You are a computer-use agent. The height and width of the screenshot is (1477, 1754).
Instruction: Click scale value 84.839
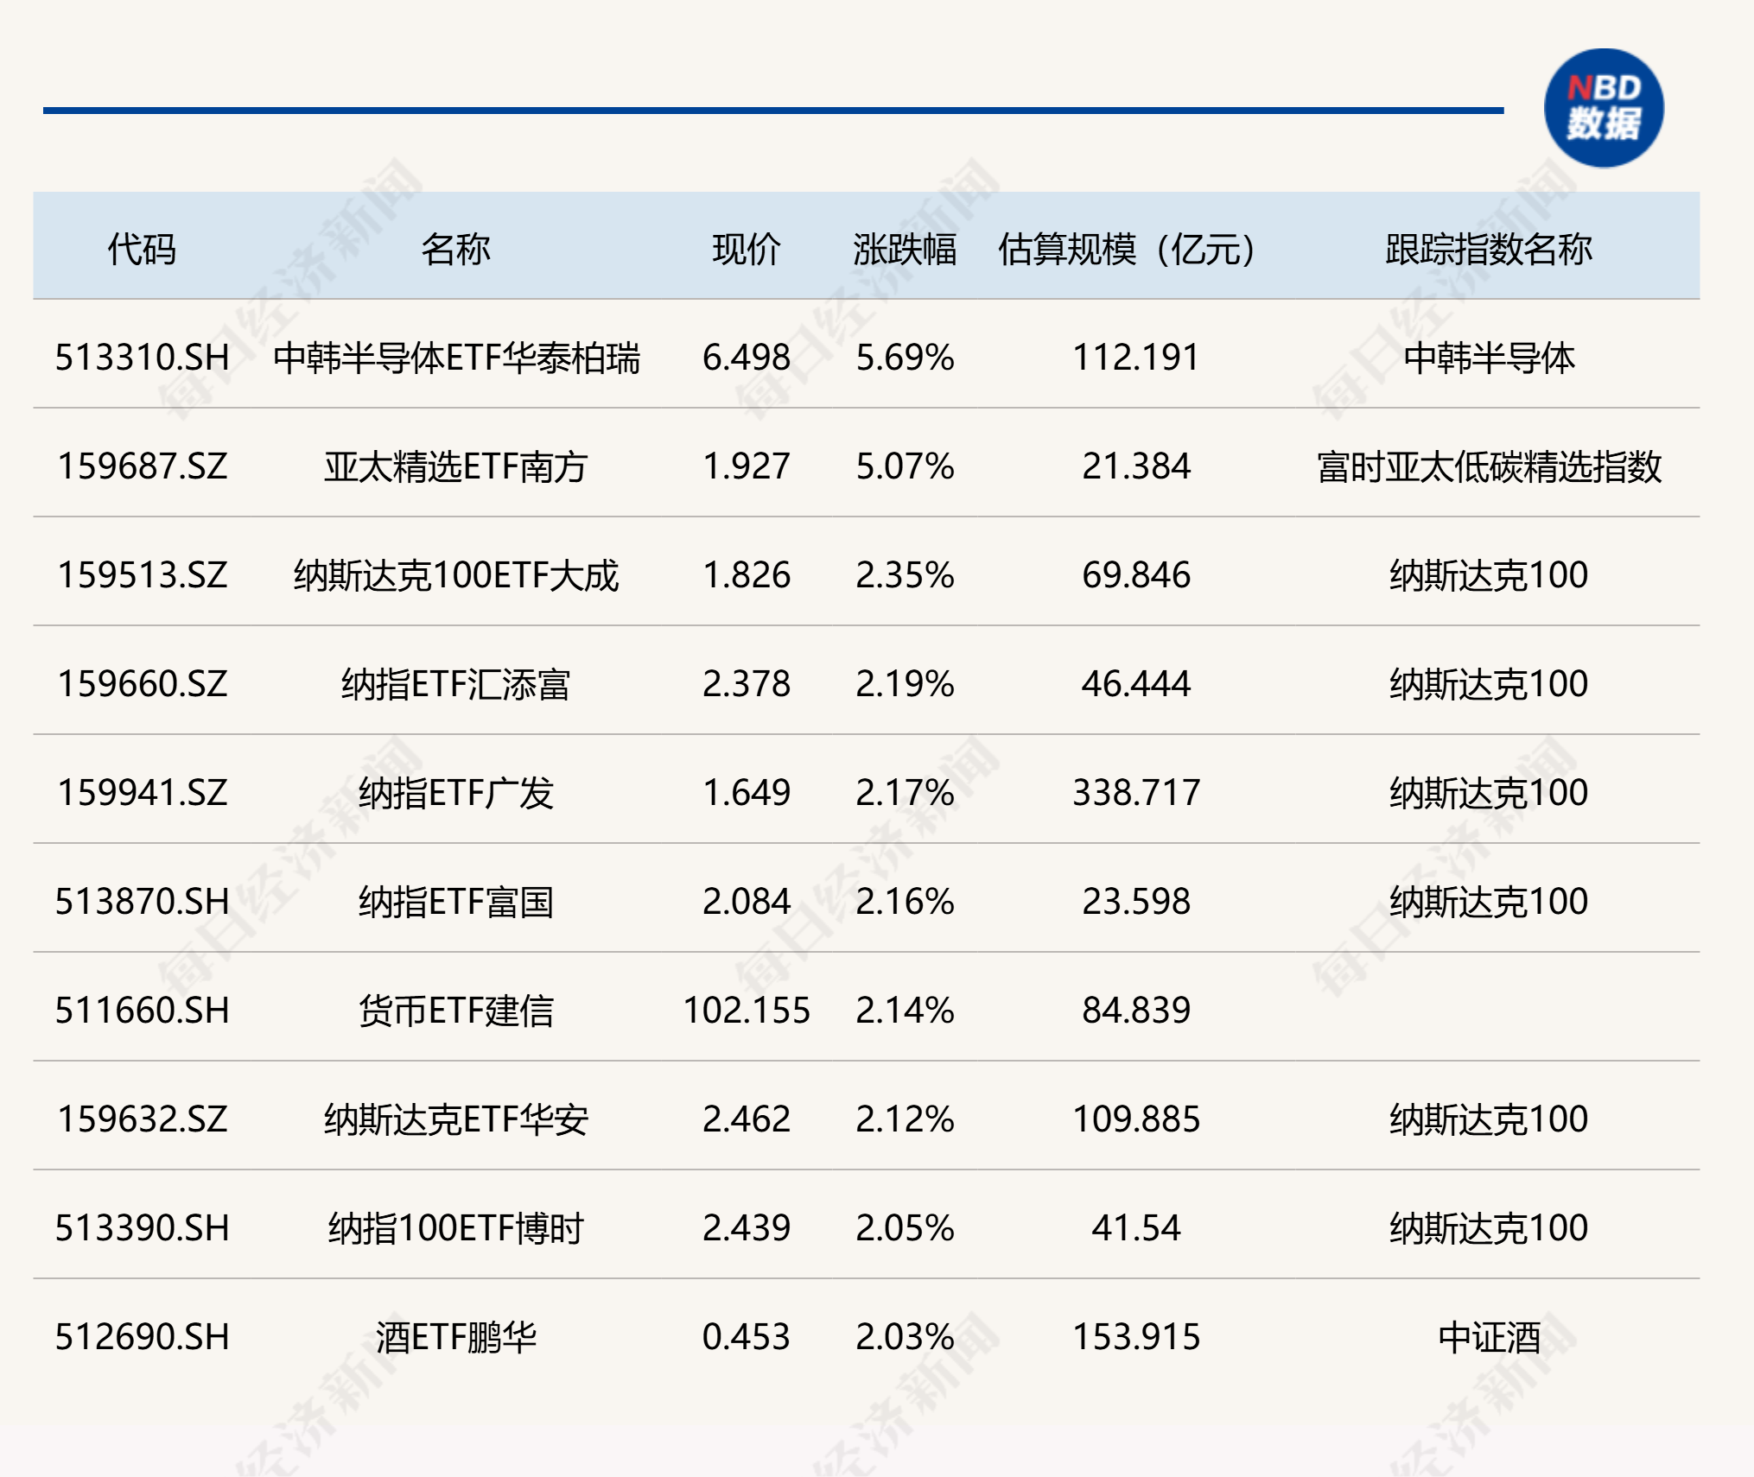coord(1136,1011)
